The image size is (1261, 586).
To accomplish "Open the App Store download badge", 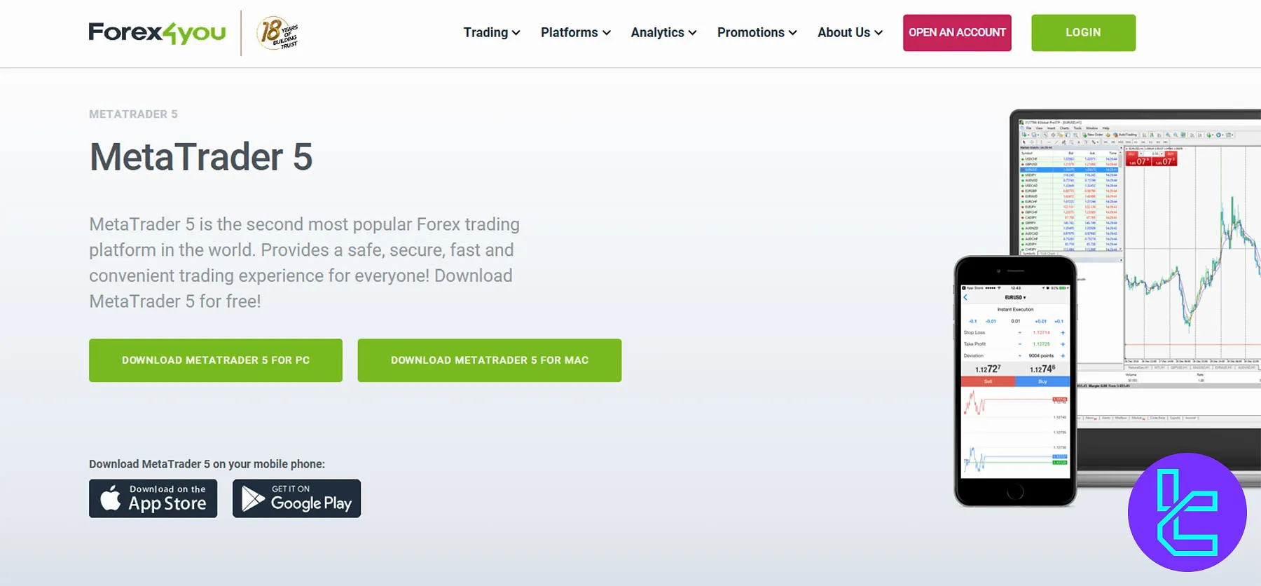I will (153, 498).
